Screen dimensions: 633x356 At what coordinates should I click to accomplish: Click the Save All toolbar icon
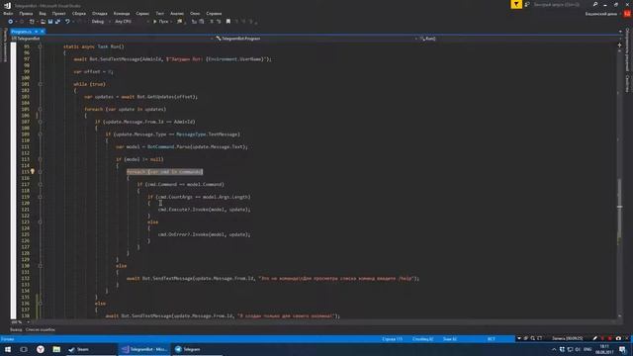pos(57,22)
